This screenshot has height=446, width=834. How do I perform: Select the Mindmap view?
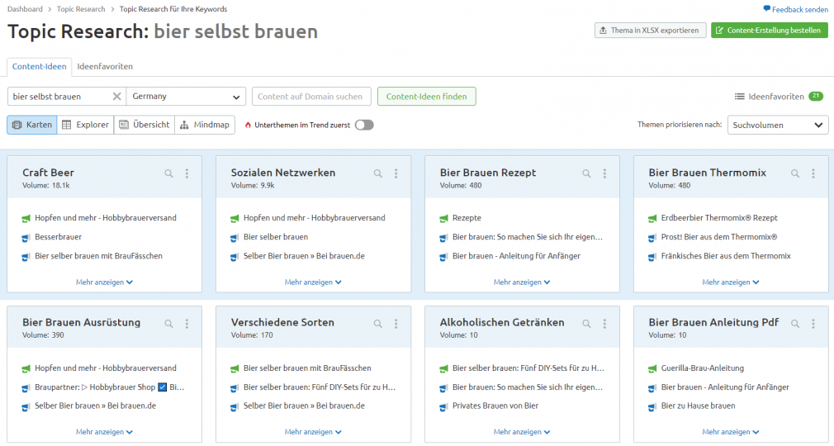pos(205,125)
